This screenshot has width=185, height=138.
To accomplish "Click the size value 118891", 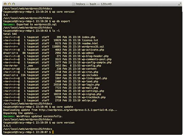I will (57, 47).
